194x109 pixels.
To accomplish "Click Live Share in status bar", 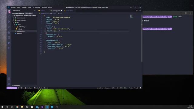I will click(28, 88).
